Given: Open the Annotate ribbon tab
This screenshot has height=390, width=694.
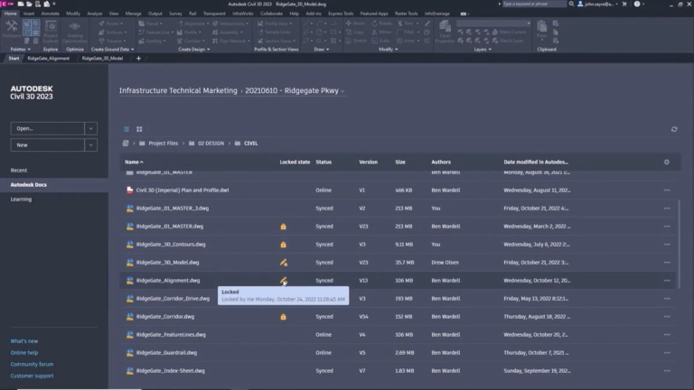Looking at the screenshot, I should (50, 14).
